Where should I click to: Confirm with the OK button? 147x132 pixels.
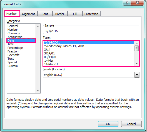(x=108, y=124)
